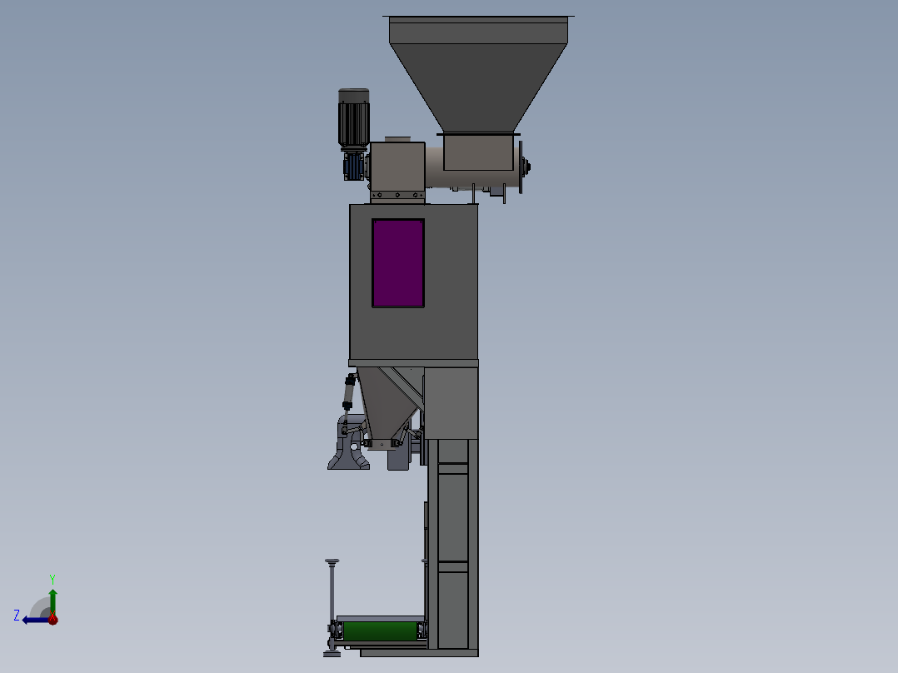Select the large feed hopper at the top
Viewport: 898px width, 673px height.
click(478, 74)
